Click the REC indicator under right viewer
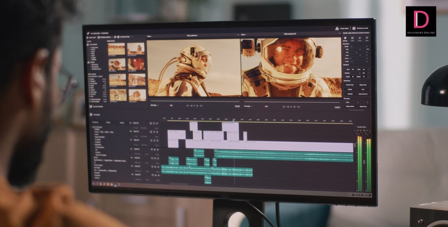The width and height of the screenshot is (448, 227). [x=266, y=107]
